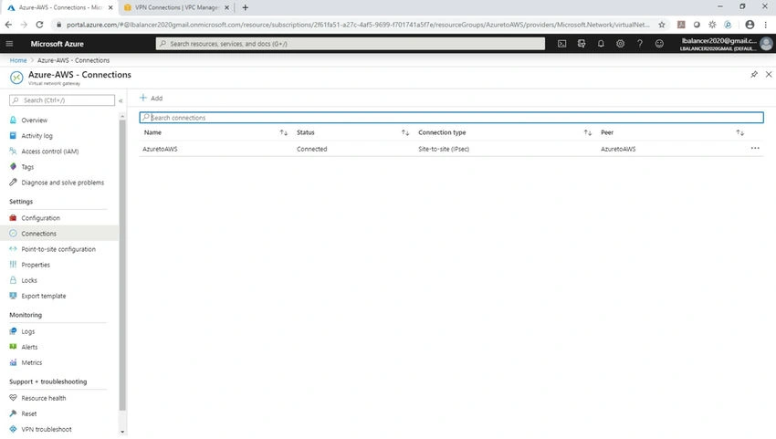Open Reset under Support + troubleshooting
This screenshot has width=776, height=439.
28,413
